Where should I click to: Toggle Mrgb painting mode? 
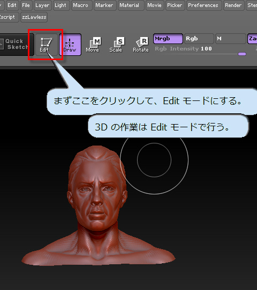168,39
